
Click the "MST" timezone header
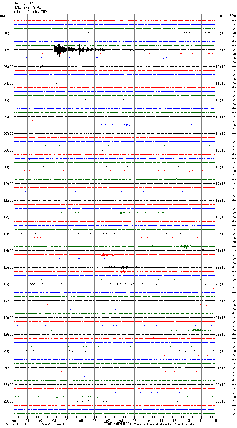pyautogui.click(x=3, y=16)
